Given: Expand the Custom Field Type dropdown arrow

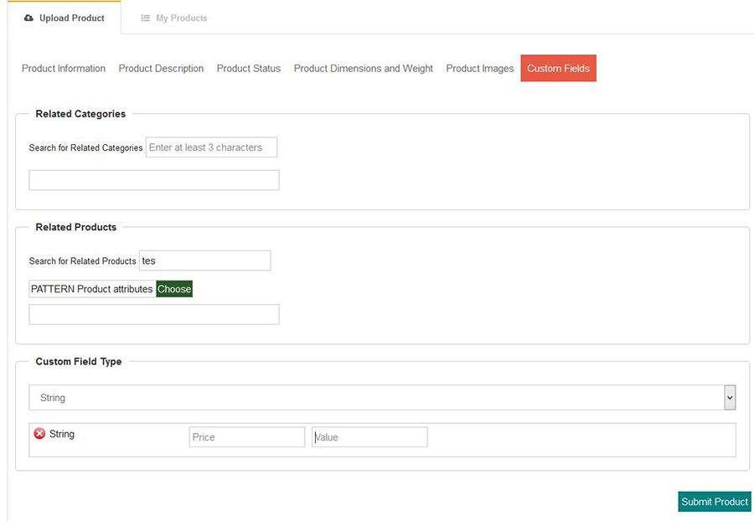Looking at the screenshot, I should (730, 398).
